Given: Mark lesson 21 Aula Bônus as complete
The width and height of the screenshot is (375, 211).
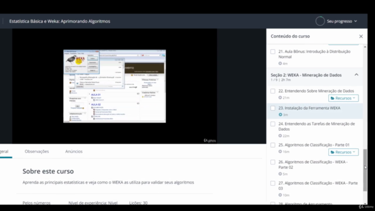Looking at the screenshot, I should pos(272,52).
